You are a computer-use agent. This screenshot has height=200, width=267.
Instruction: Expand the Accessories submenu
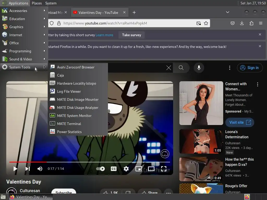(24, 11)
